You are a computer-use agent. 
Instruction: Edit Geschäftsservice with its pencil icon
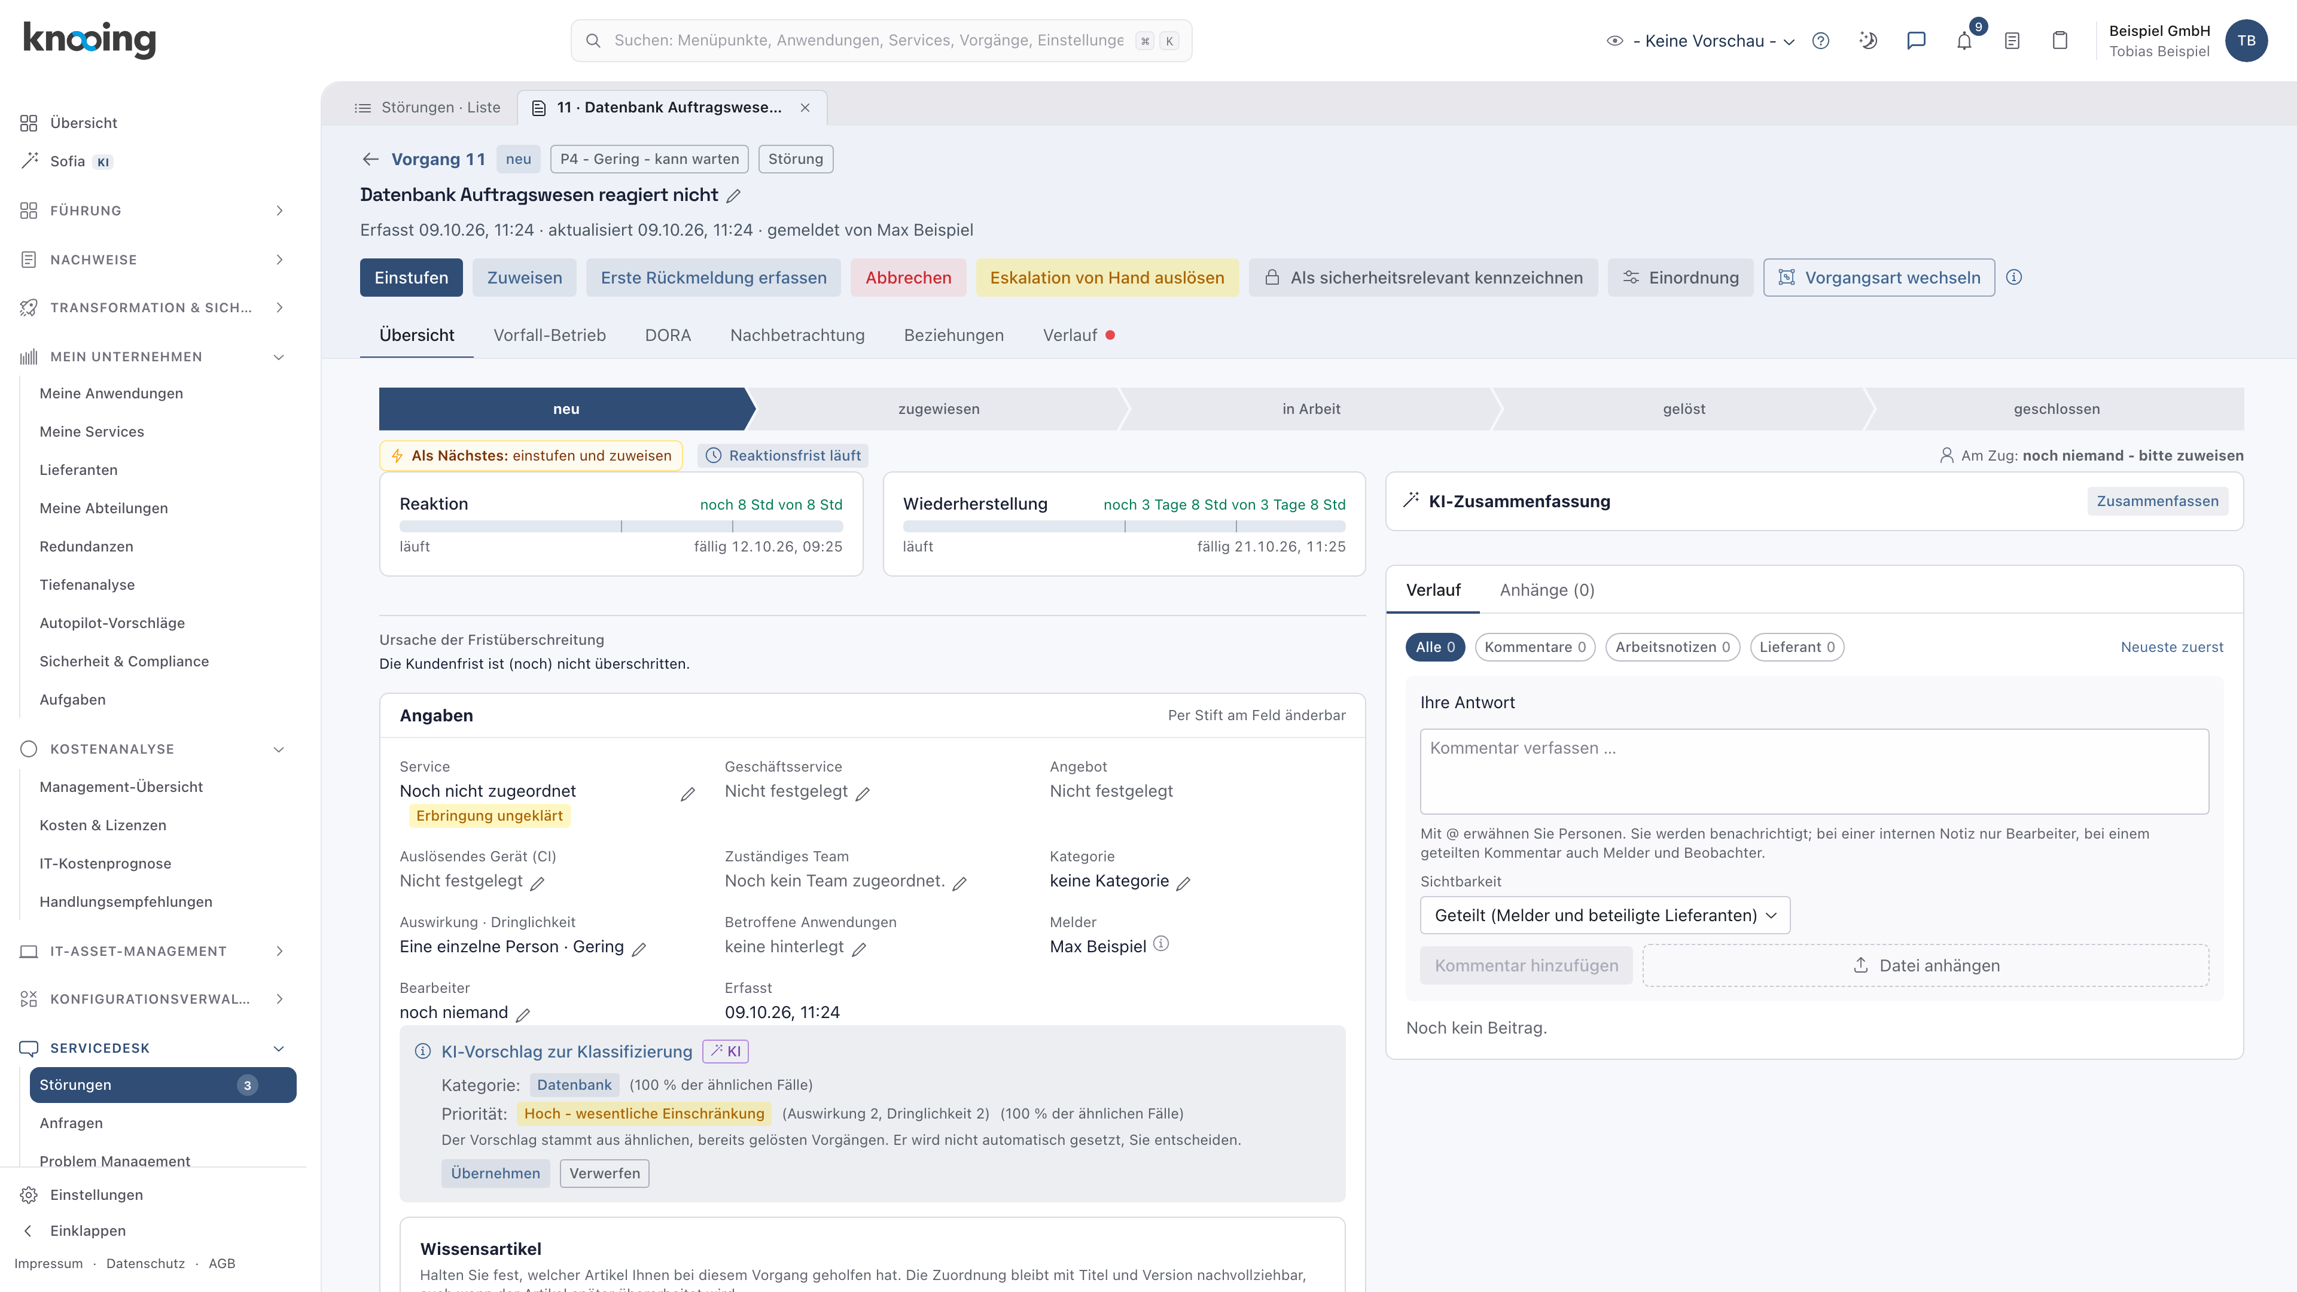click(862, 793)
